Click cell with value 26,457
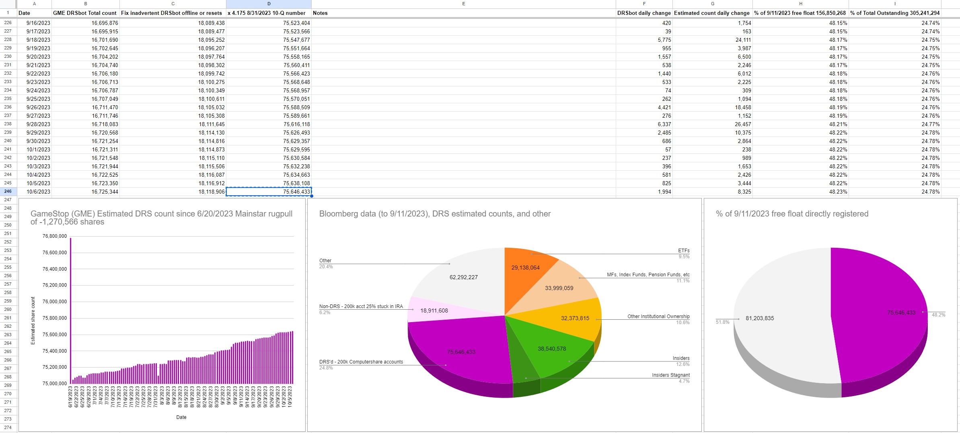Image resolution: width=960 pixels, height=433 pixels. click(x=712, y=124)
